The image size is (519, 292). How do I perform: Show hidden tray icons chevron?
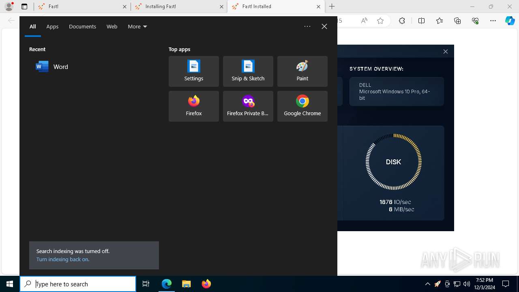428,284
